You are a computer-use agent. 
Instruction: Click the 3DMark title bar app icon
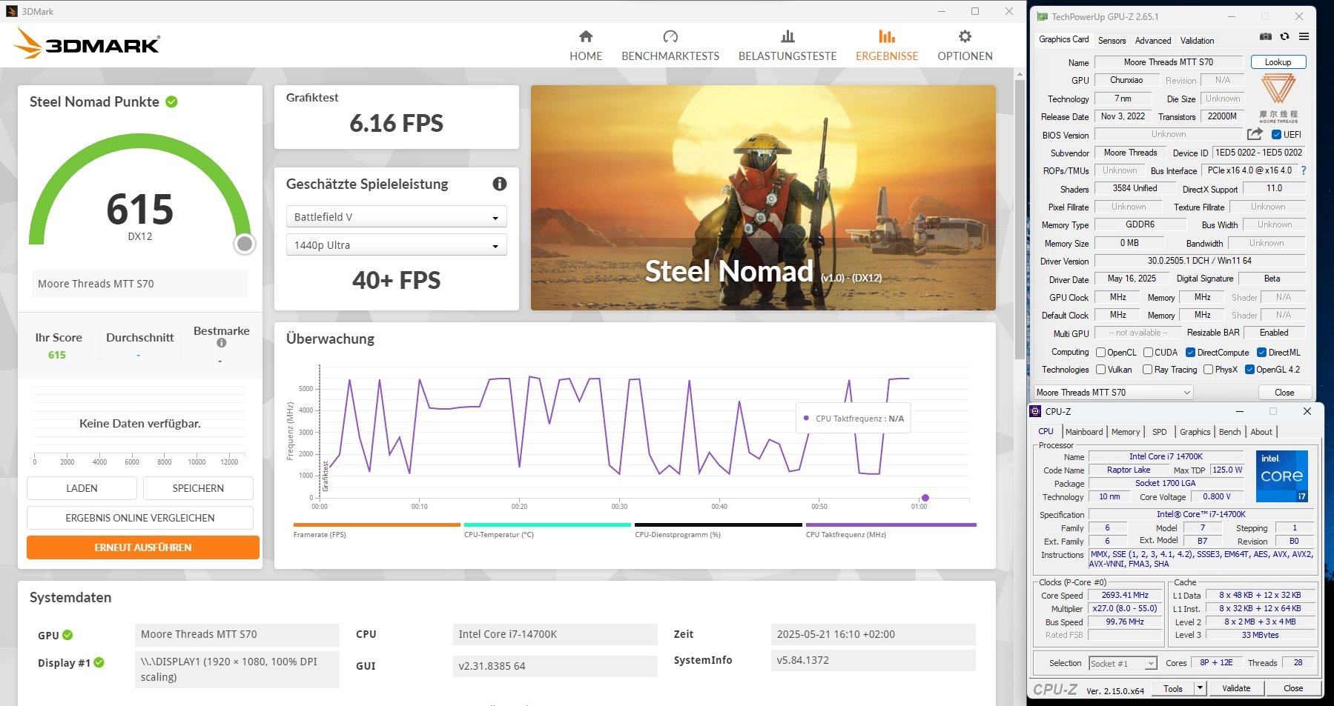(x=12, y=11)
